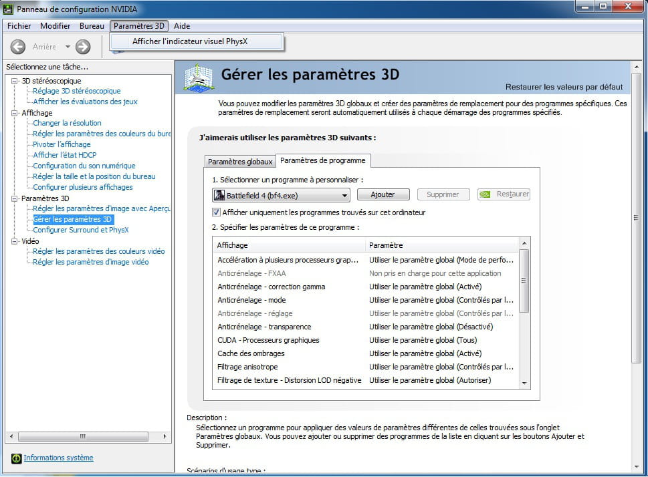Open the Back history dropdown arrow
The height and width of the screenshot is (477, 648).
pos(68,47)
